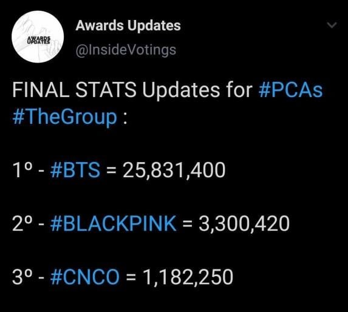Click the colon after #TheGroup
Screen dimensions: 348x312
pyautogui.click(x=125, y=118)
